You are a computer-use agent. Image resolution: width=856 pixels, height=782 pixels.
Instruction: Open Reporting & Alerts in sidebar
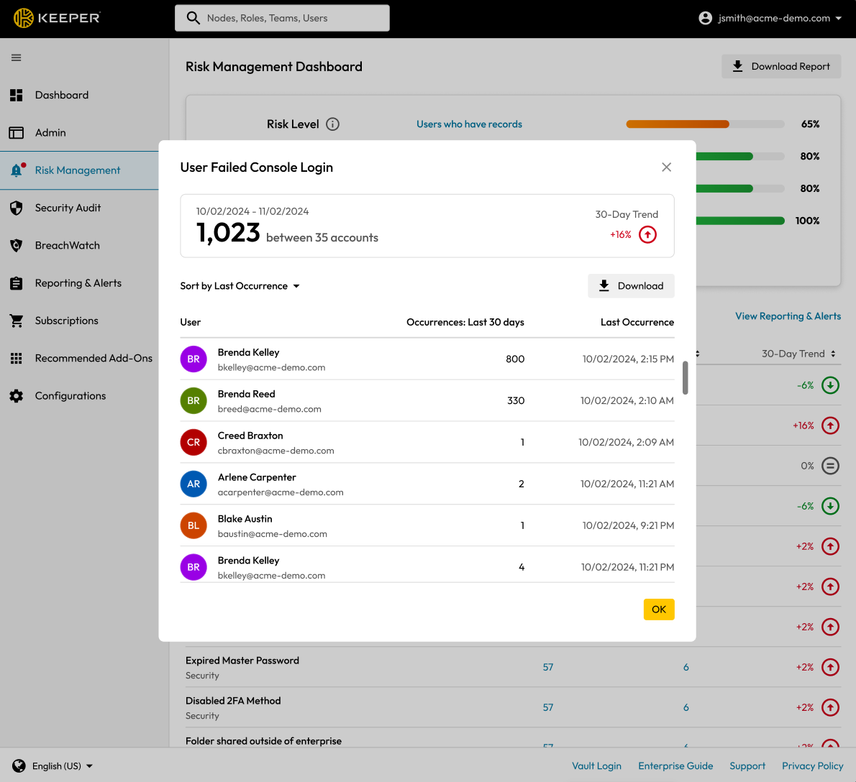pyautogui.click(x=78, y=283)
